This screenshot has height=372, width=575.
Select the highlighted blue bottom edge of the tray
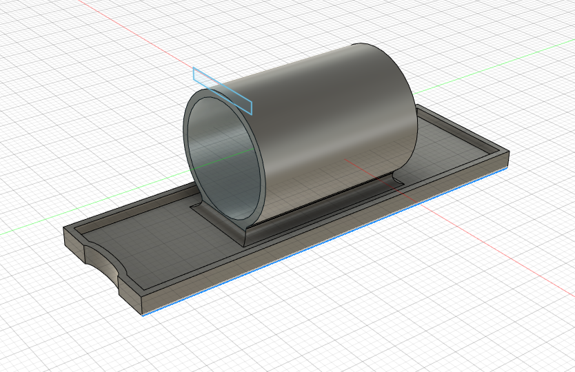325,242
